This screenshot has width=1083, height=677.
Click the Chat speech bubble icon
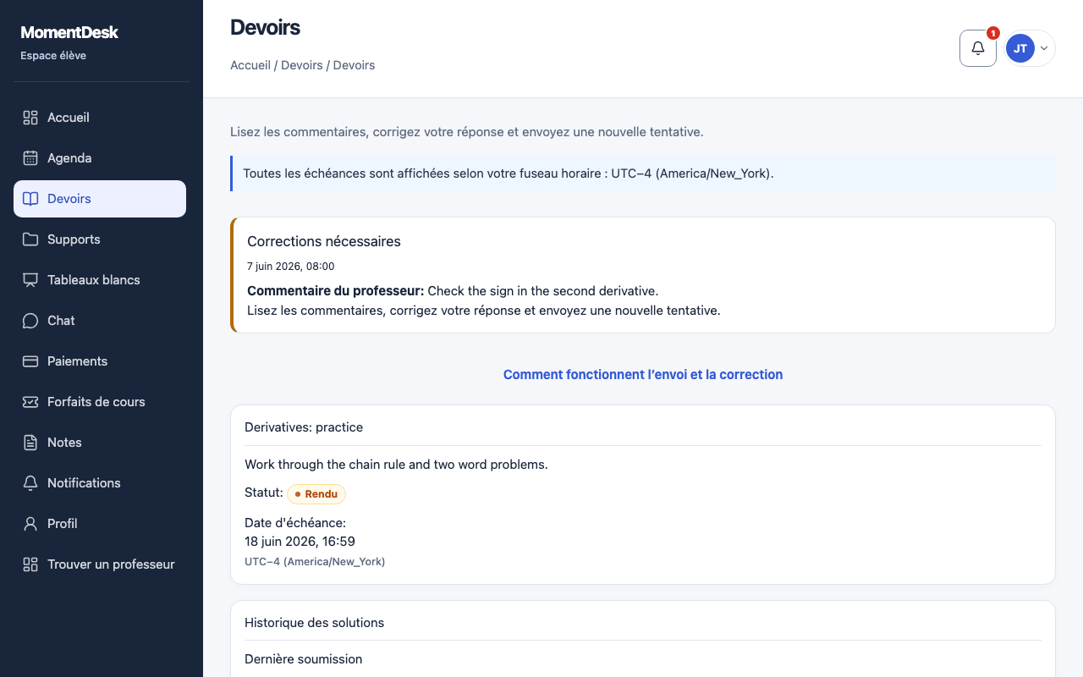click(30, 321)
